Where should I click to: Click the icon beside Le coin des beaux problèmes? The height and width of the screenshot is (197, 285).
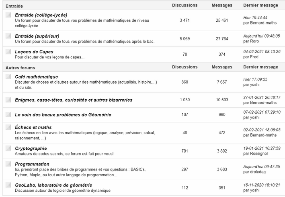(8, 115)
